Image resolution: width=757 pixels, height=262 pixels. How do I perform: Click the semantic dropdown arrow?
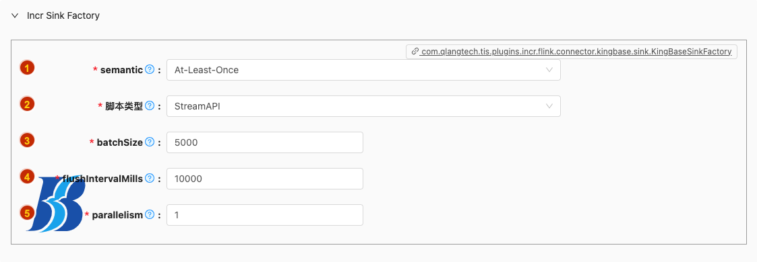pyautogui.click(x=549, y=70)
